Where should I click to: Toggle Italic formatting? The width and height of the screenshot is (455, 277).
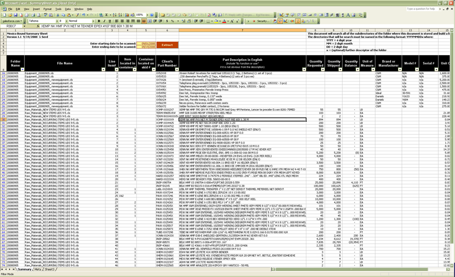click(x=105, y=21)
